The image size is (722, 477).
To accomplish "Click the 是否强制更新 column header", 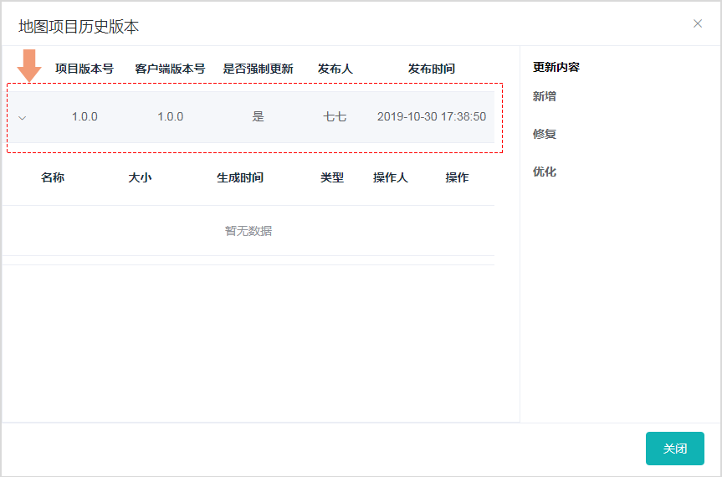I will 258,69.
